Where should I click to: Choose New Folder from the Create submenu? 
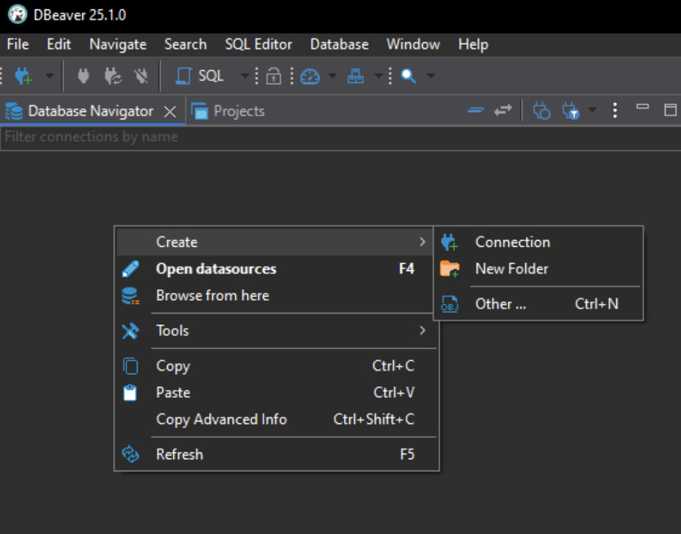539,269
